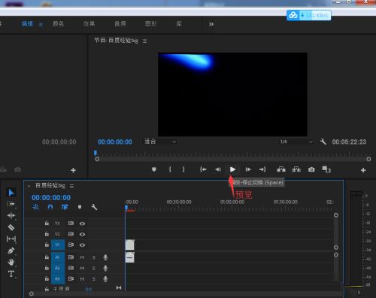Open playback resolution 1/4 dropdown
The image size is (376, 298).
click(x=296, y=141)
